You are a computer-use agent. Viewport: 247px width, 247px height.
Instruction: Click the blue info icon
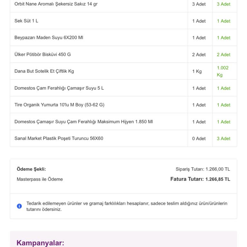click(19, 206)
